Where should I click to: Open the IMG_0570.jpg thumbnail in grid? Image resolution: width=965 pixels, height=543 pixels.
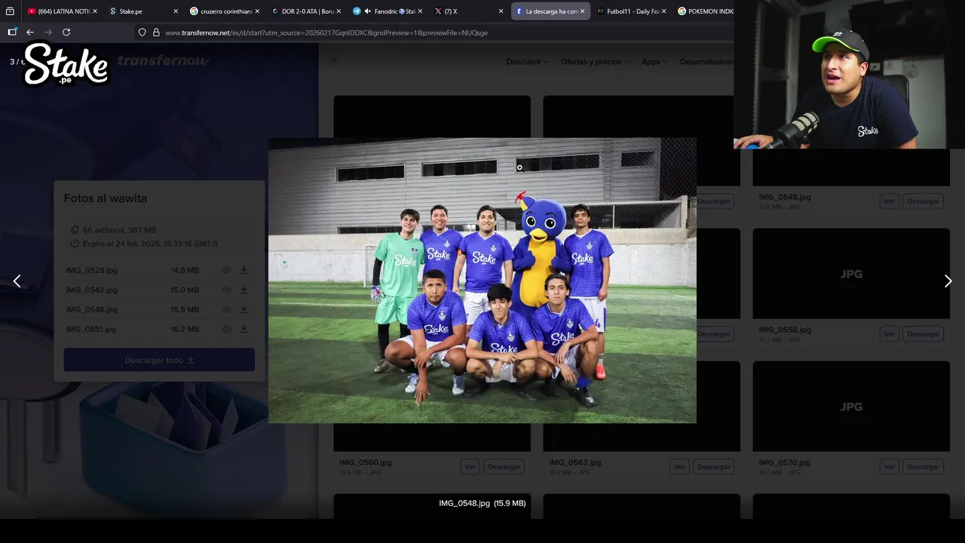pyautogui.click(x=851, y=406)
